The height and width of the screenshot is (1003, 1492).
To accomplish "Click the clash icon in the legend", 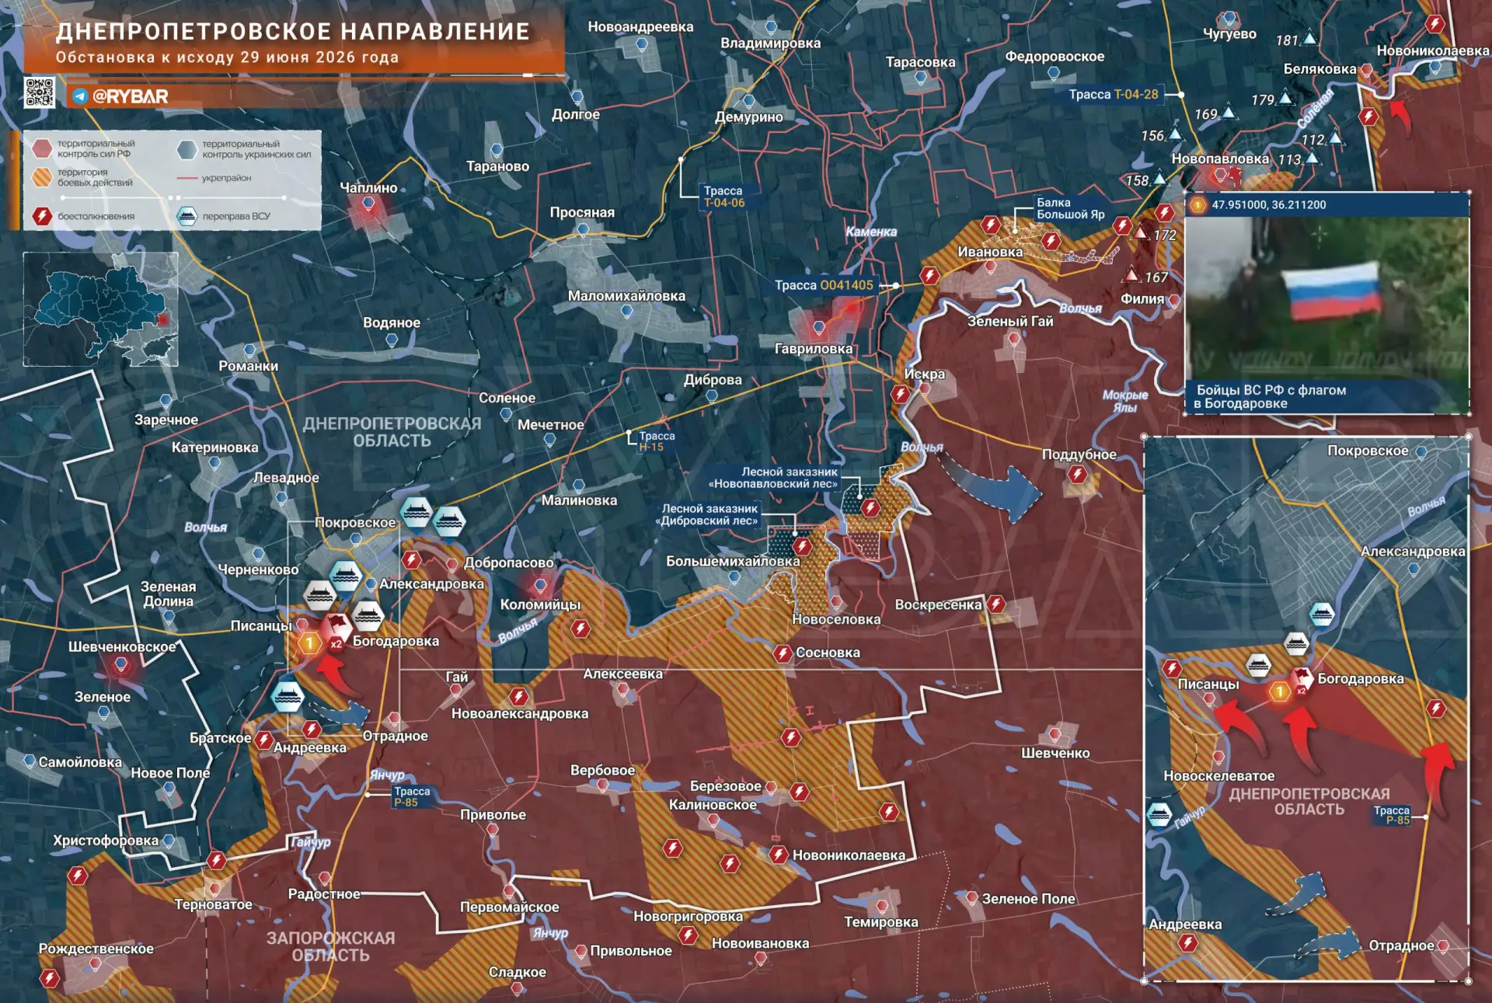I will [42, 216].
